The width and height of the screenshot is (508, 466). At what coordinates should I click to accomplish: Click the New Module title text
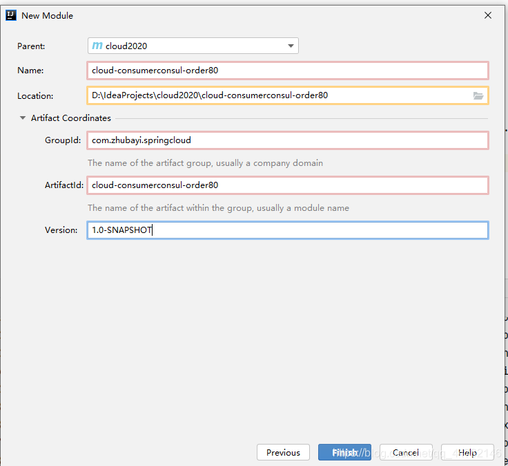[48, 16]
